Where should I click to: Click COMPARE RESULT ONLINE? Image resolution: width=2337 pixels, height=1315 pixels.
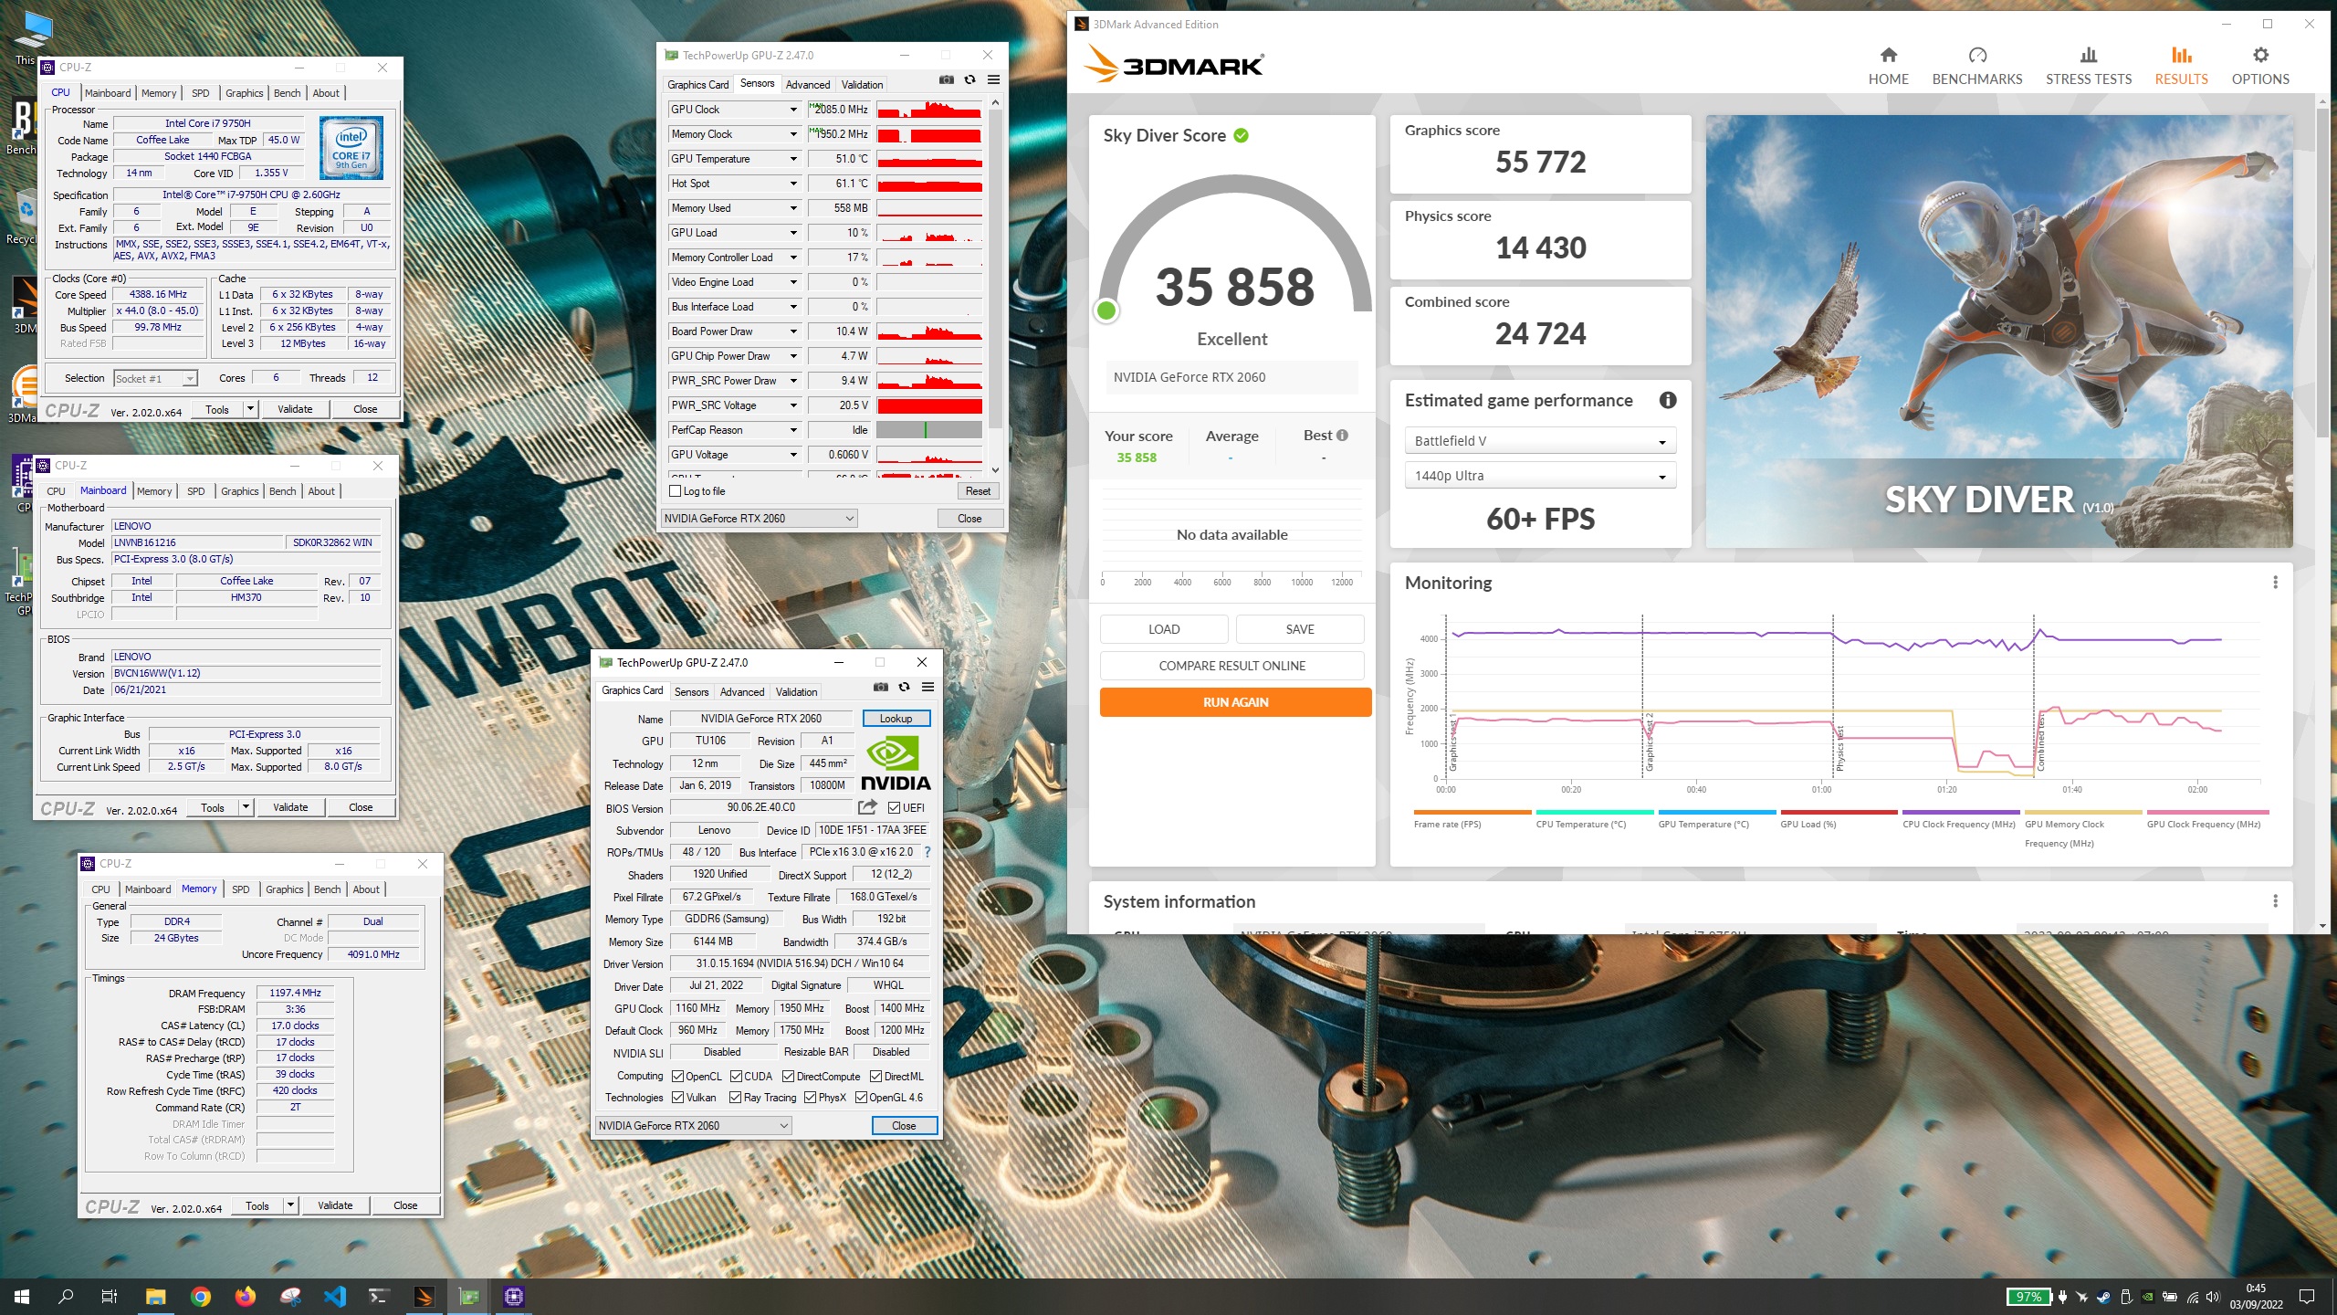pos(1231,666)
